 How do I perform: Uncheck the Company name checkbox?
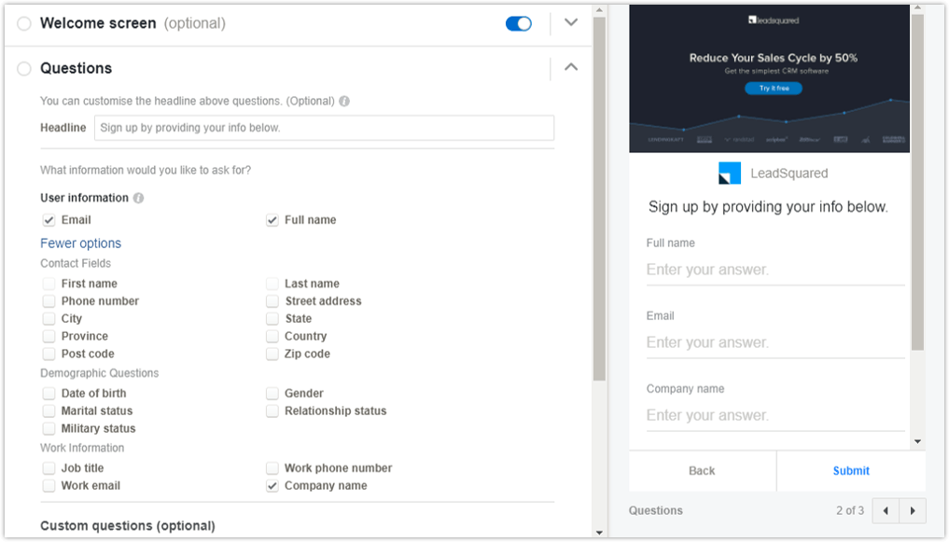pyautogui.click(x=272, y=486)
